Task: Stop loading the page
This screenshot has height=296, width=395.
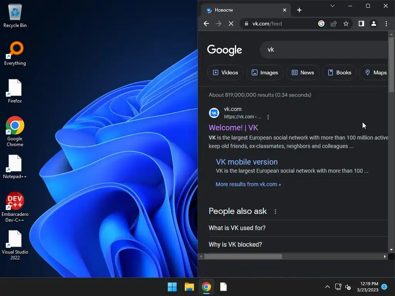Action: tap(231, 24)
